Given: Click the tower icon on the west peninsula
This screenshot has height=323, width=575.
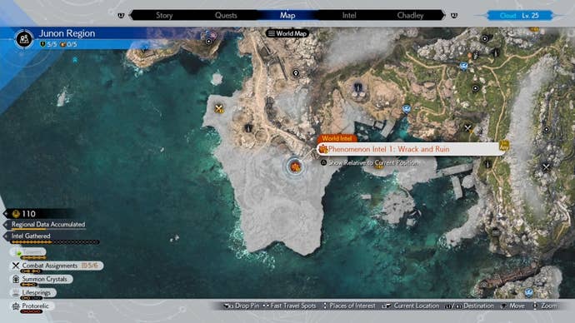Looking at the screenshot, I should [x=248, y=128].
